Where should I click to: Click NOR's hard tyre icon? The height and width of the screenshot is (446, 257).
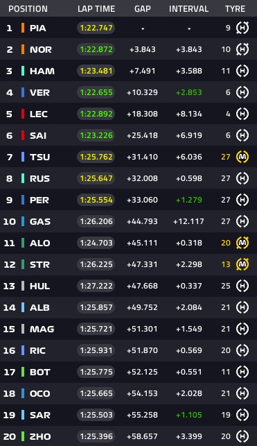242,49
